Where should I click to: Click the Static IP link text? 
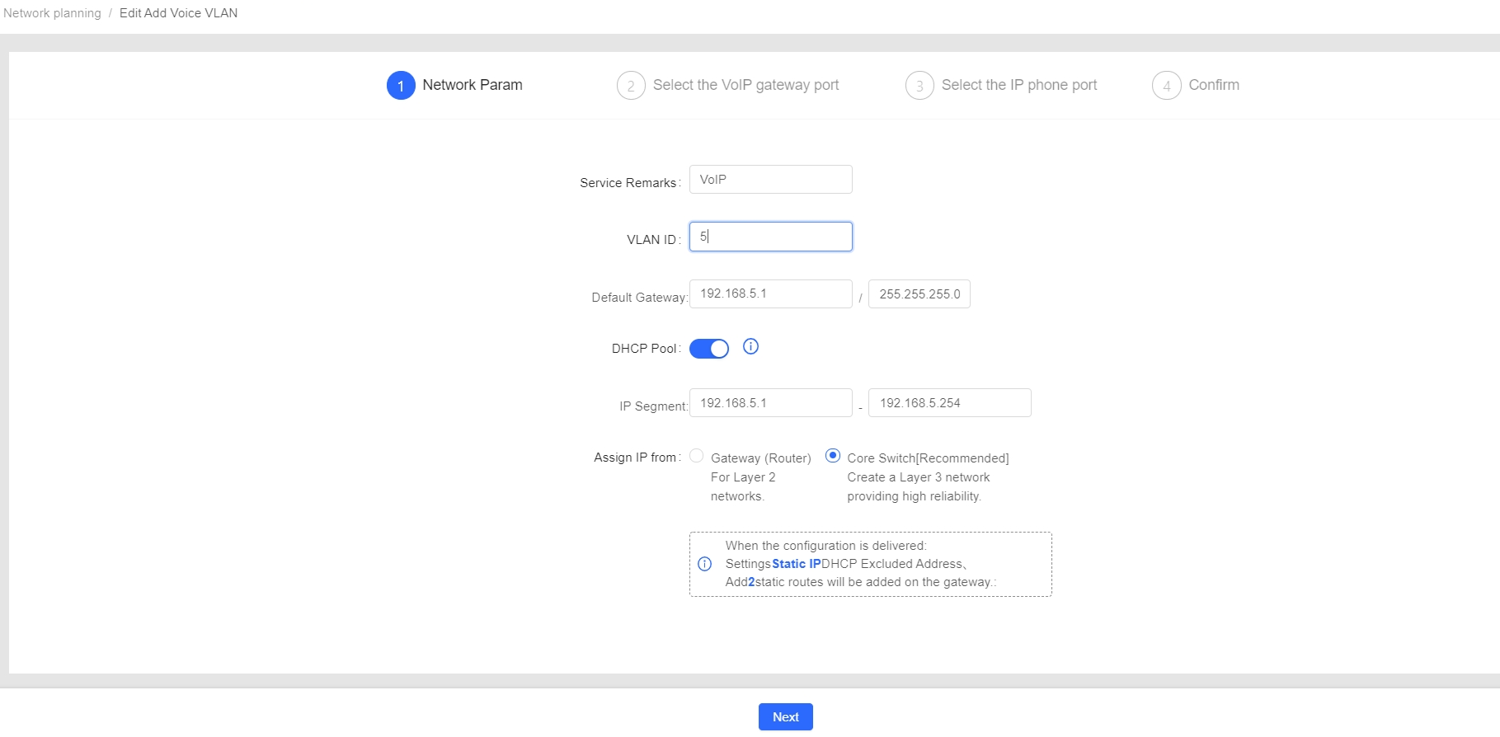coord(797,564)
